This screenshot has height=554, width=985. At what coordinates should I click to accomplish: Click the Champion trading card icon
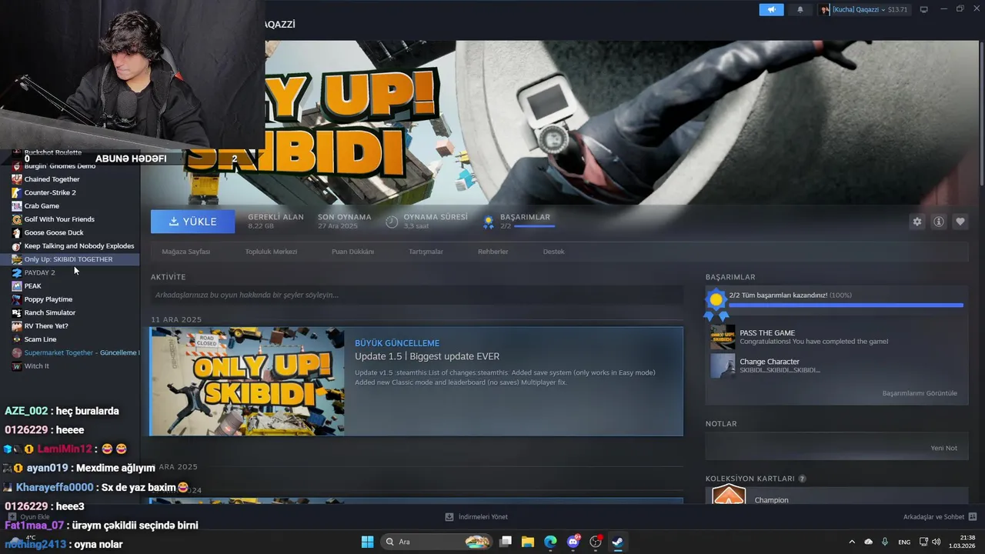click(729, 495)
